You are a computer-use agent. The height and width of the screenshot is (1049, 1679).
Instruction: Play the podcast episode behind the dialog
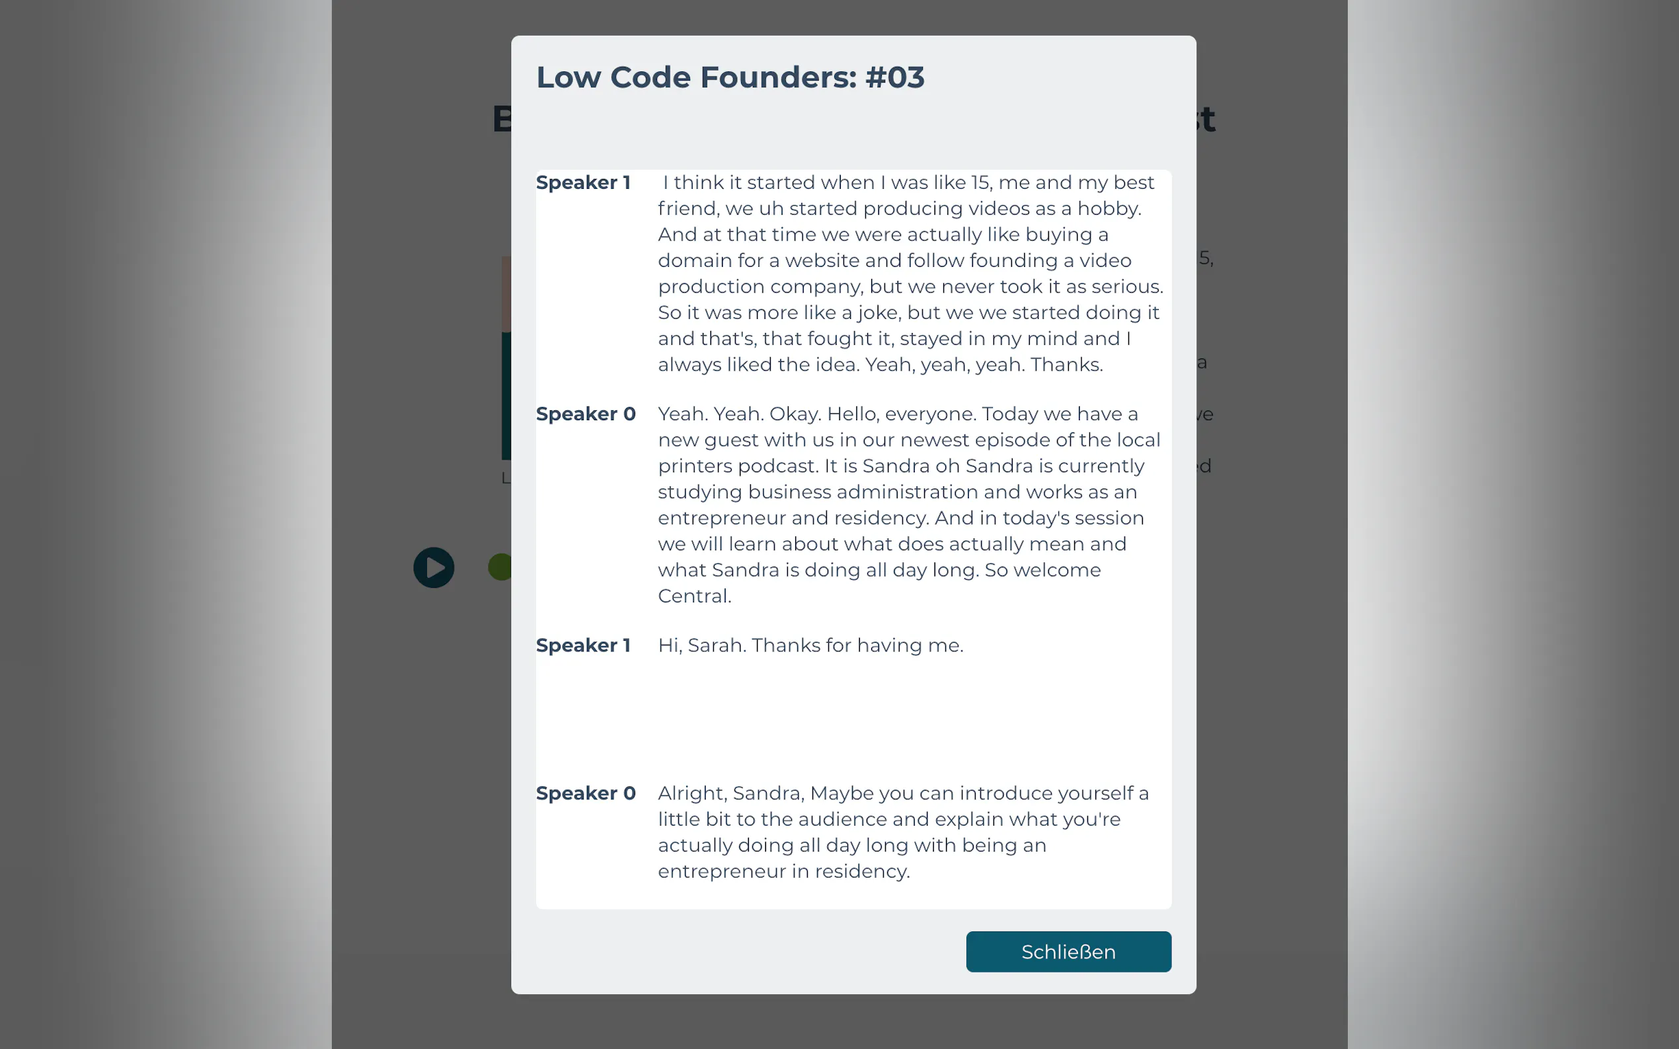pos(434,567)
